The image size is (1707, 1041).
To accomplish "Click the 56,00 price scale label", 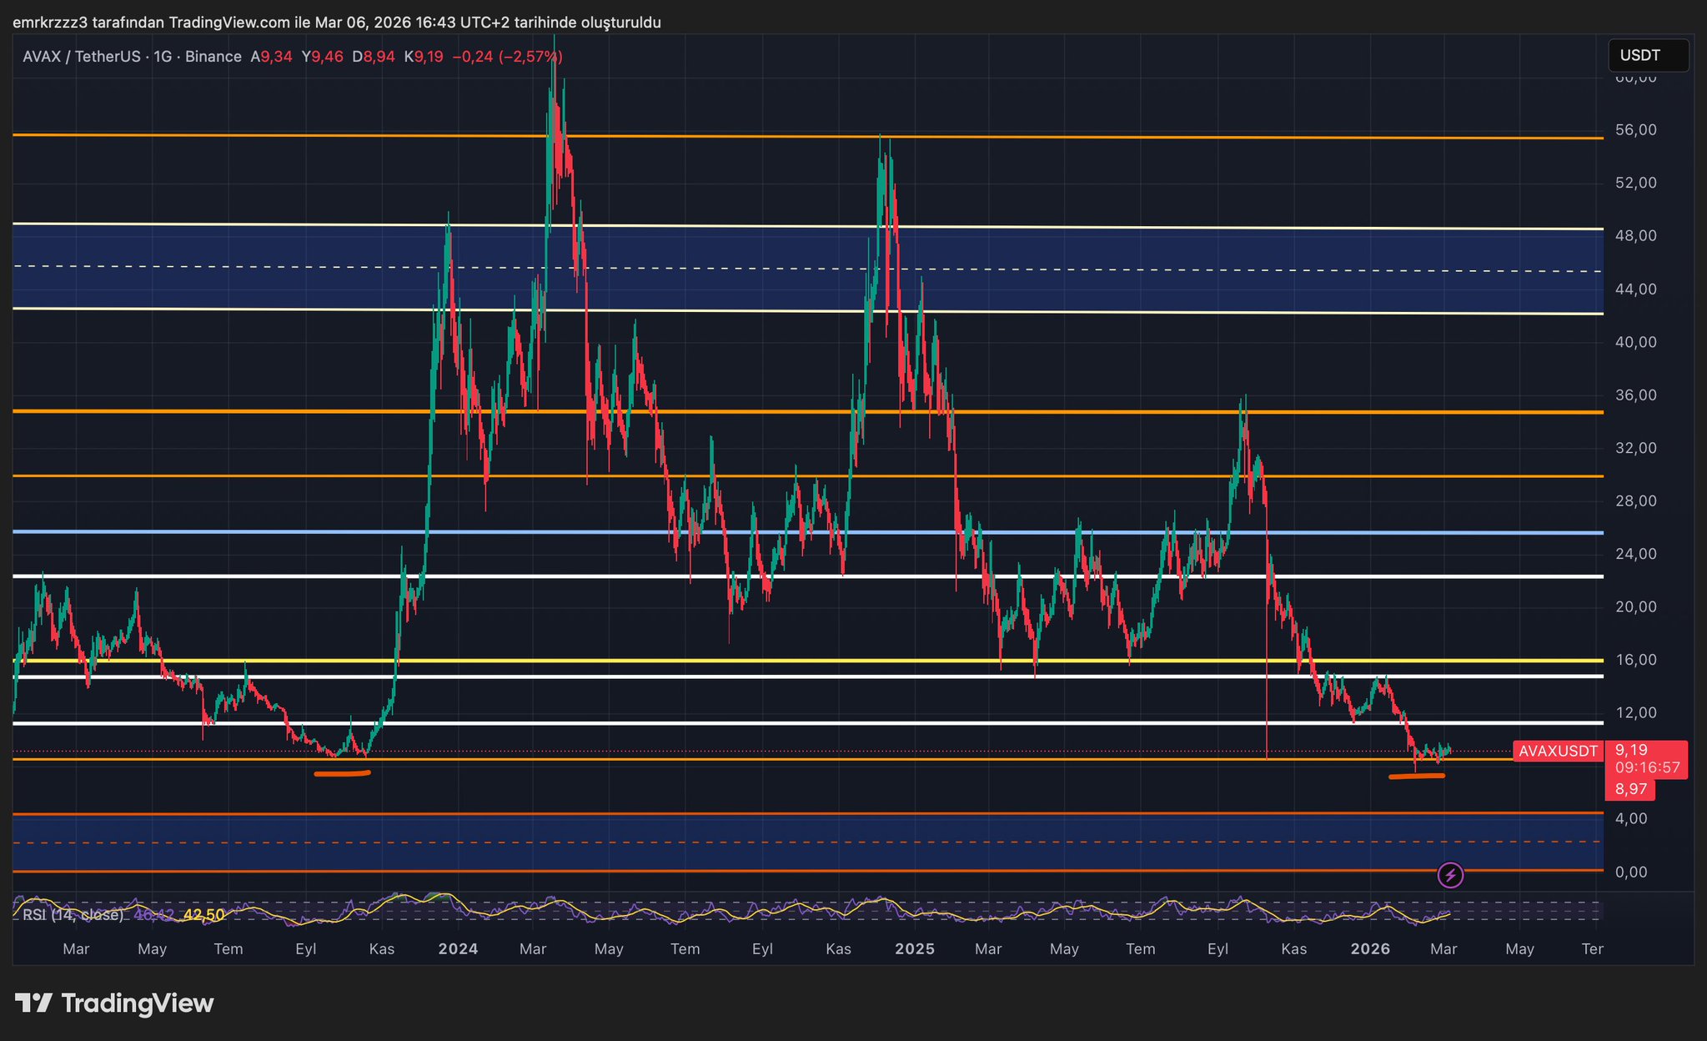I will (x=1635, y=130).
